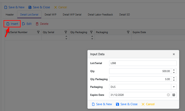Go to Detail Labor Feedback tab
The width and height of the screenshot is (185, 111).
[100, 15]
